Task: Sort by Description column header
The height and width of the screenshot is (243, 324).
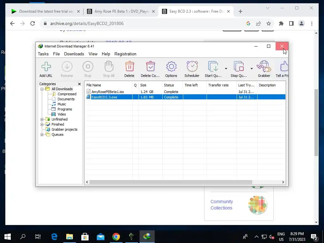Action: tap(271, 85)
